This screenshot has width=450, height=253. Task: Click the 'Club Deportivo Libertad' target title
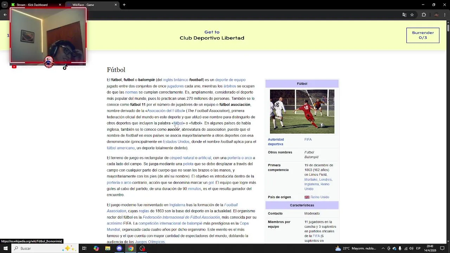pos(212,38)
